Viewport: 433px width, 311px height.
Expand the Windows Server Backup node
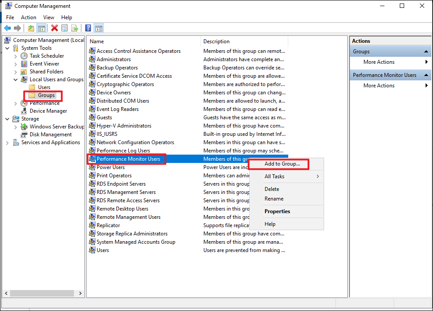click(x=15, y=127)
